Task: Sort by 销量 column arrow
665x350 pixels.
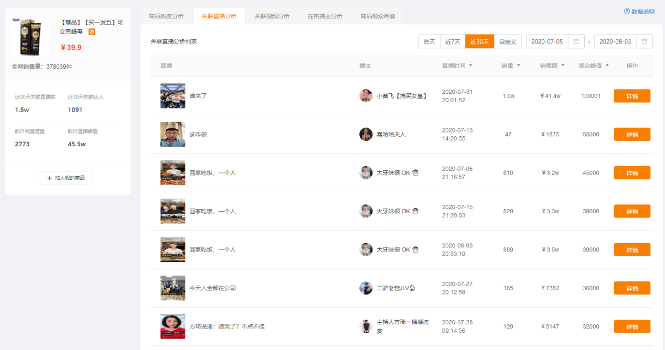Action: click(519, 66)
